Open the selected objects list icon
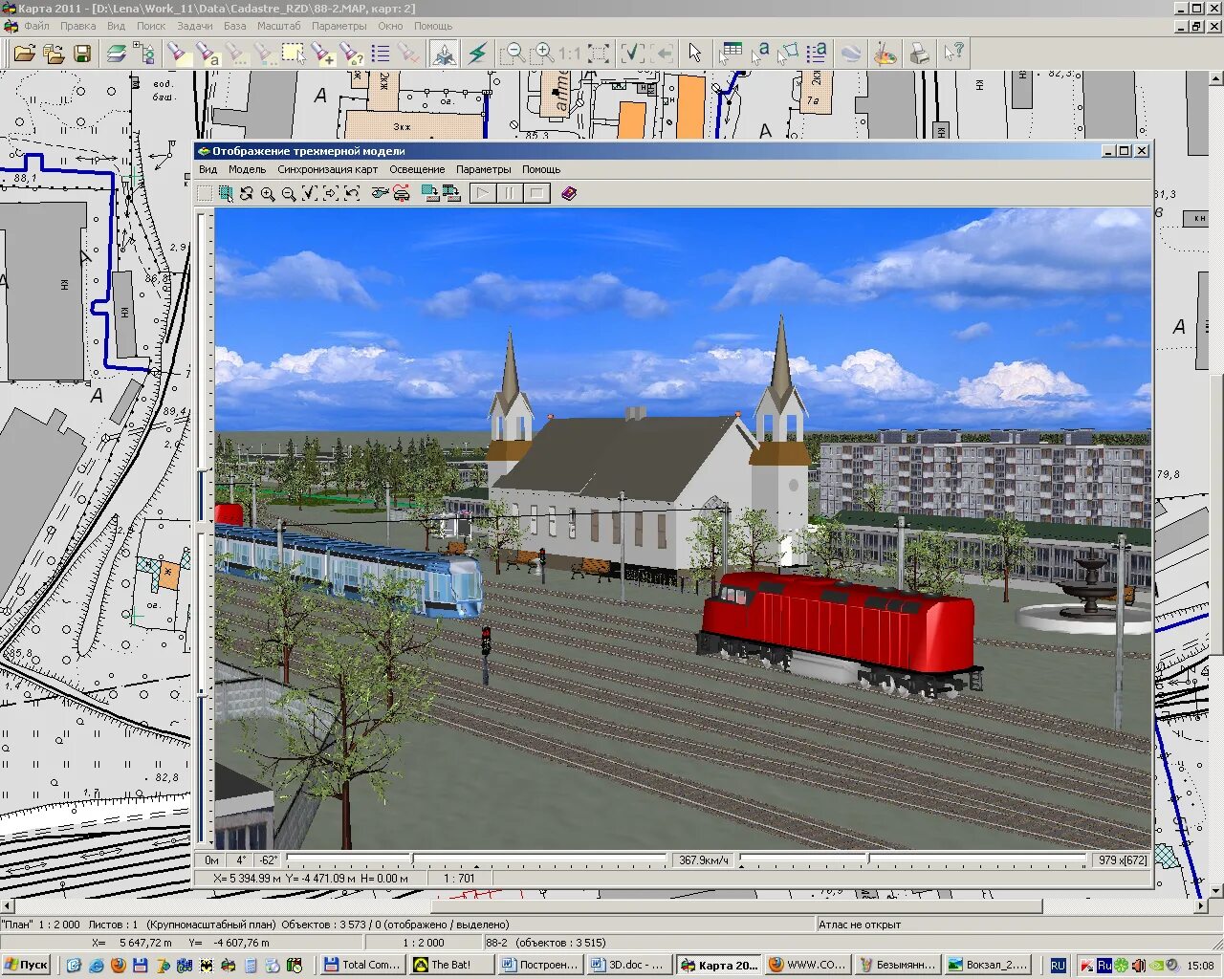The width and height of the screenshot is (1224, 979). coord(380,54)
